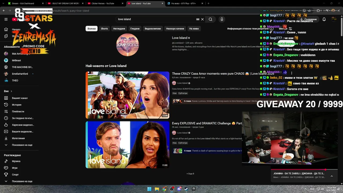Close the love island - YouTube tab
This screenshot has width=343, height=193.
coord(162,3)
